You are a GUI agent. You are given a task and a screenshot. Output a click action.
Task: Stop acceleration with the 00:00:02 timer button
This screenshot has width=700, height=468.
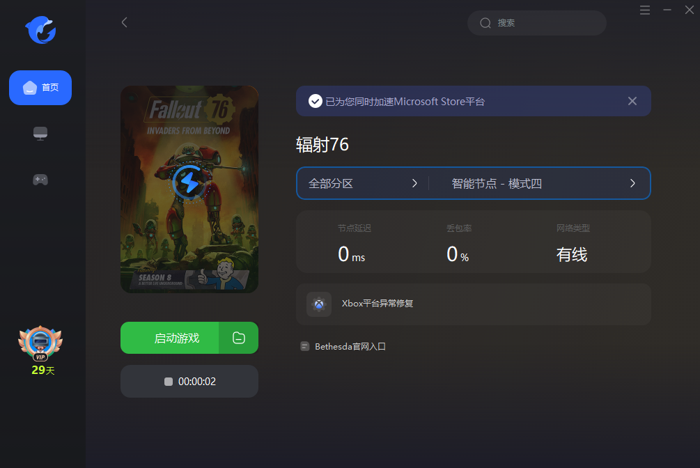point(189,382)
